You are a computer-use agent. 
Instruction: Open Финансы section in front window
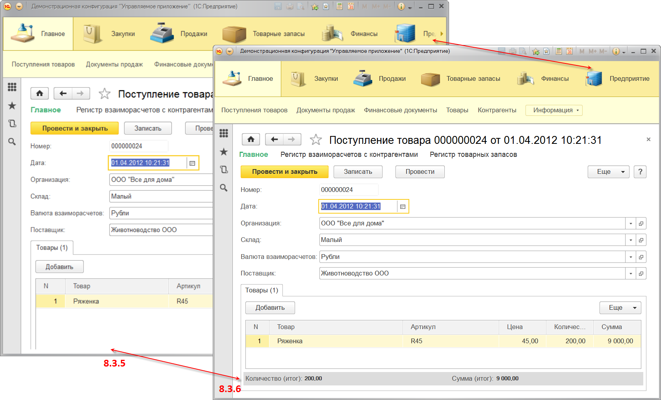coord(543,79)
